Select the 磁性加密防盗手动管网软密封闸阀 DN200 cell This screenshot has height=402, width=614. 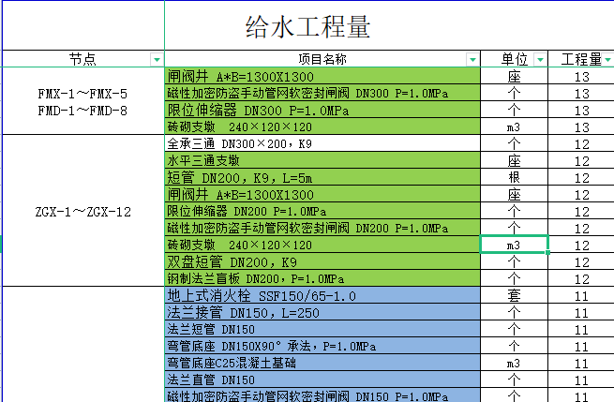[322, 228]
